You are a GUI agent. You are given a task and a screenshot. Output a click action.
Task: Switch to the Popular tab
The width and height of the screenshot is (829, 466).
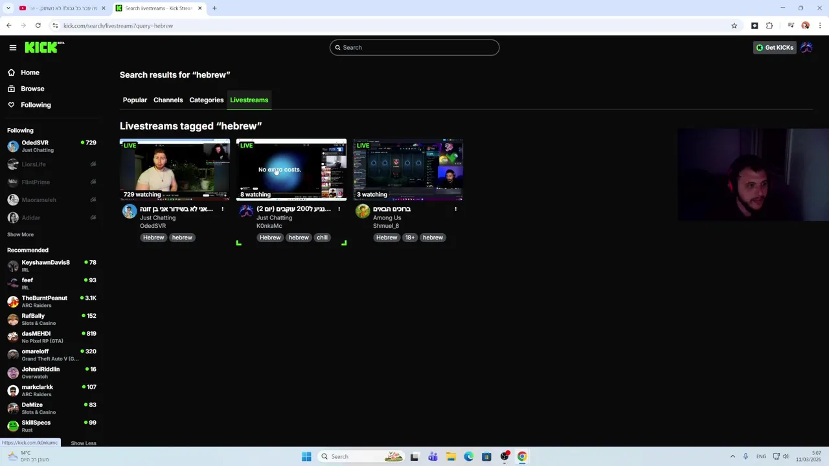135,100
